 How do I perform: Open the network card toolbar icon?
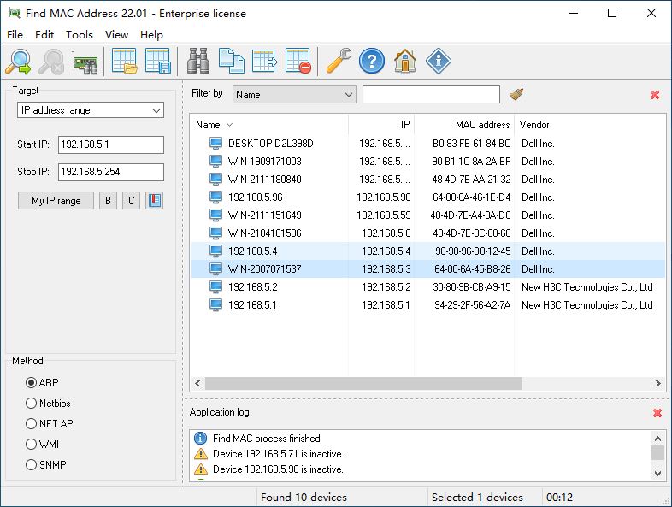[x=85, y=62]
